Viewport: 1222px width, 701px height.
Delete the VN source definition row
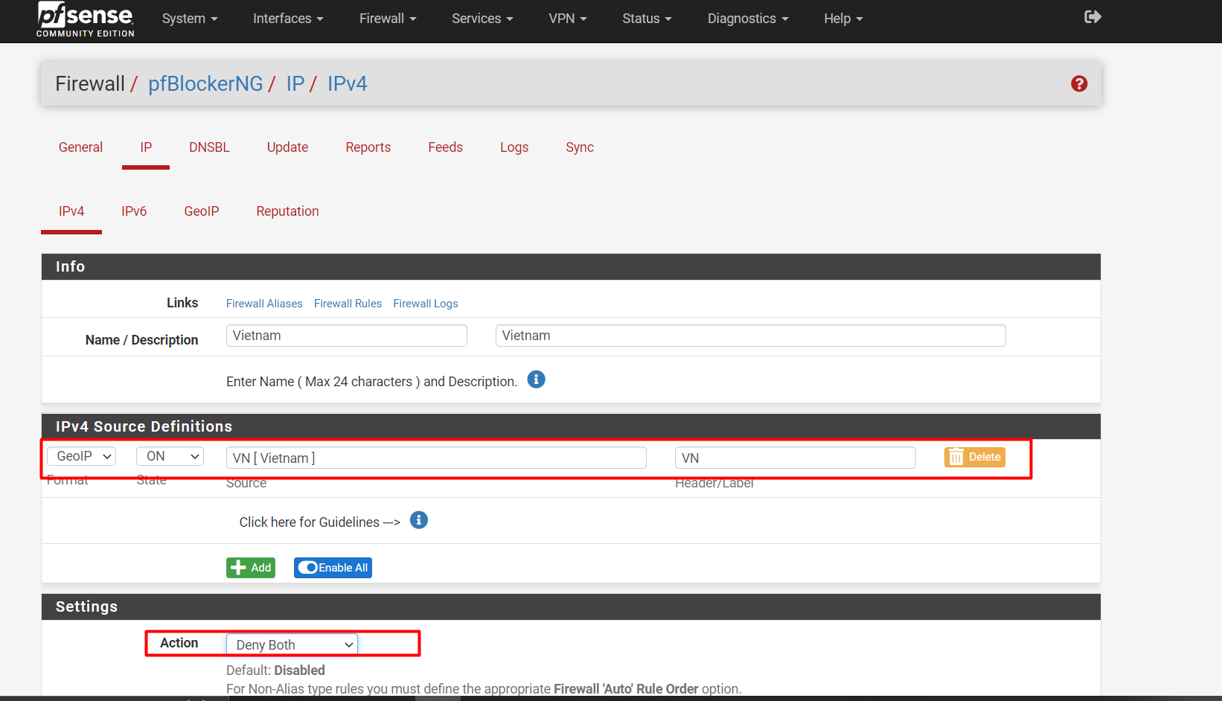coord(975,457)
